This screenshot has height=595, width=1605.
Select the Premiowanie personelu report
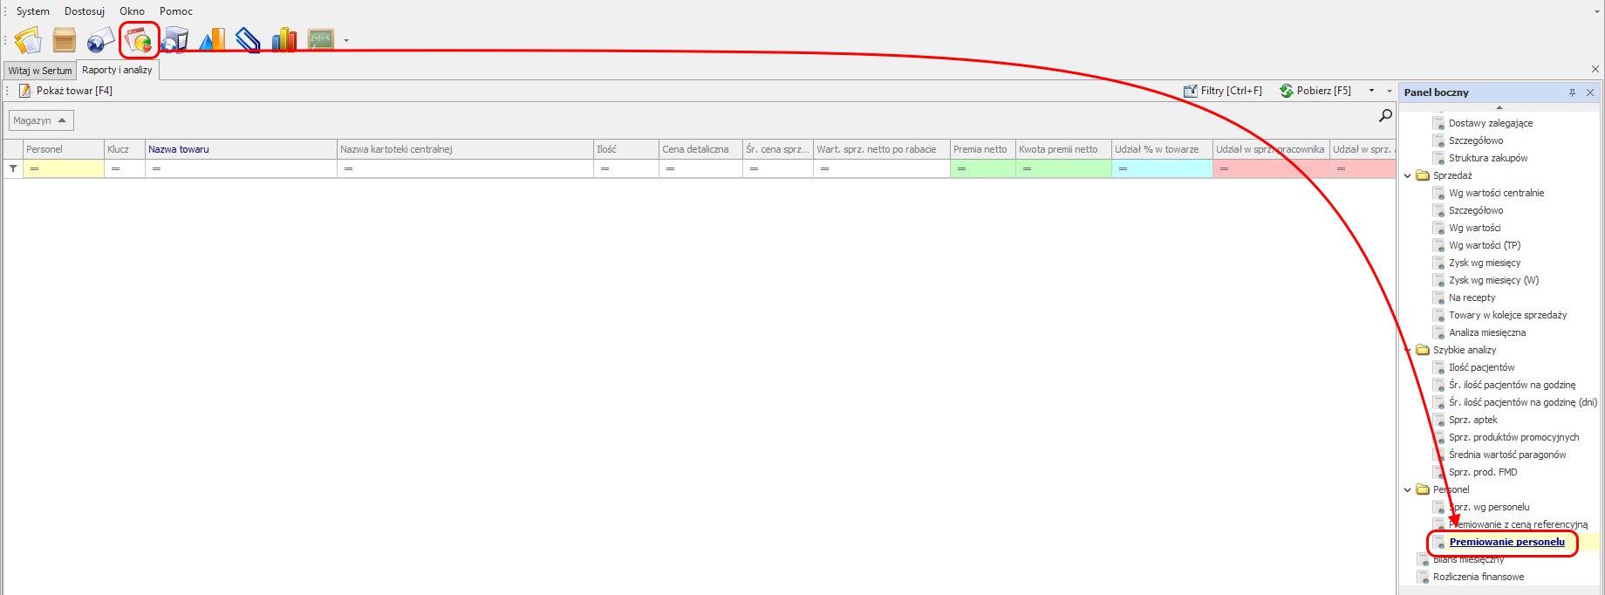pos(1506,542)
